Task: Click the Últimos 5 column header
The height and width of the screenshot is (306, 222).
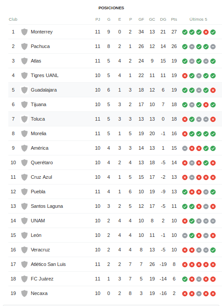Action: pyautogui.click(x=198, y=19)
